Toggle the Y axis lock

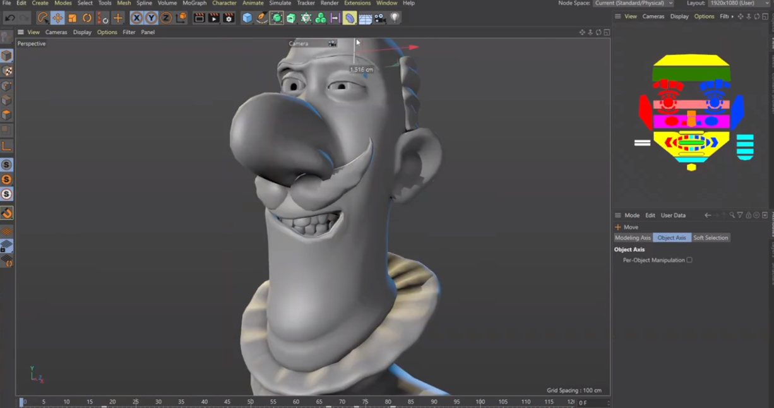152,17
